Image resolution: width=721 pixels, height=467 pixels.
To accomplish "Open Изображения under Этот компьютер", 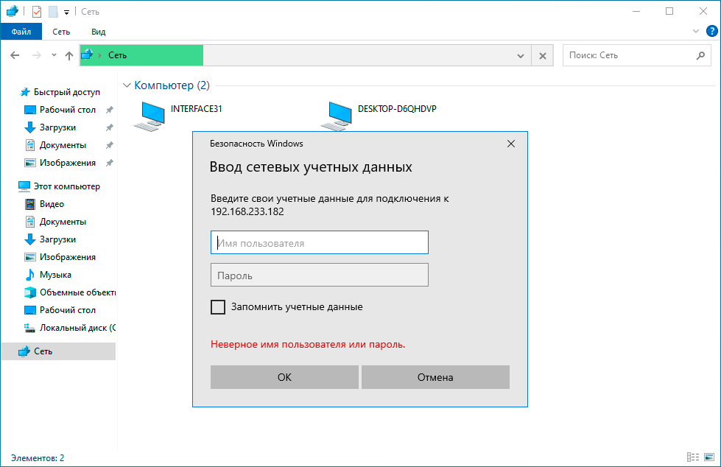I will pyautogui.click(x=68, y=257).
